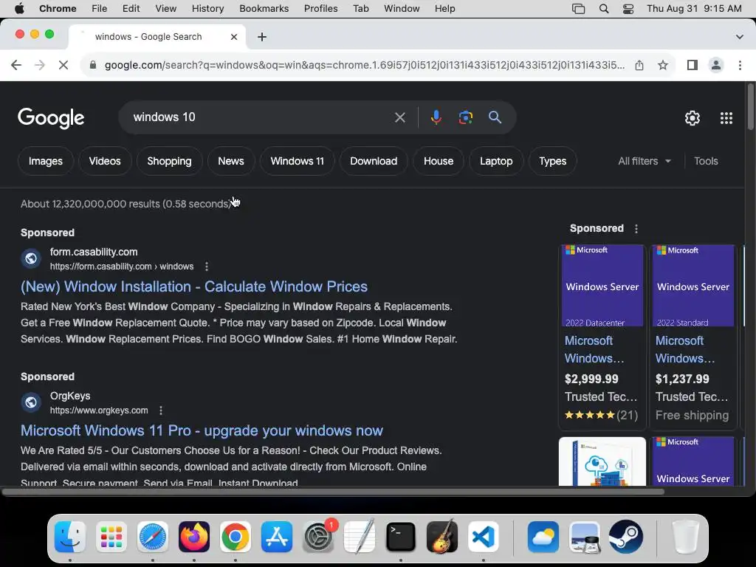Image resolution: width=756 pixels, height=567 pixels.
Task: Launch Firefox from the dock
Action: coord(194,537)
